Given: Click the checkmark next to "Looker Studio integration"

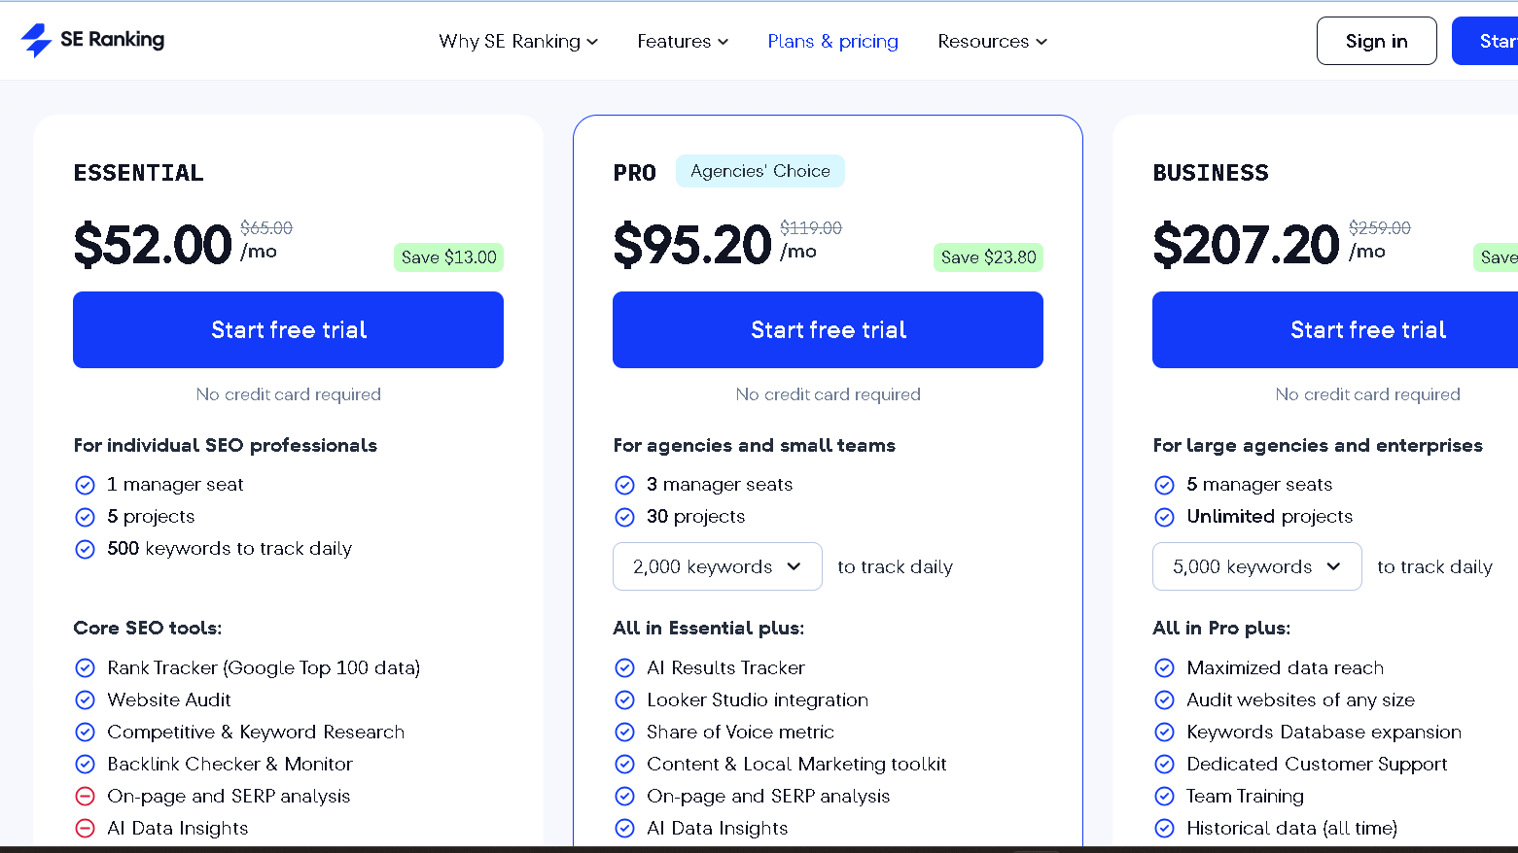Looking at the screenshot, I should pyautogui.click(x=624, y=699).
